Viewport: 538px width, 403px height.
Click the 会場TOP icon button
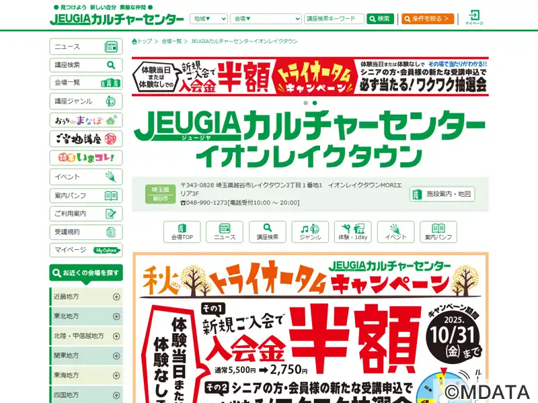[x=182, y=232]
